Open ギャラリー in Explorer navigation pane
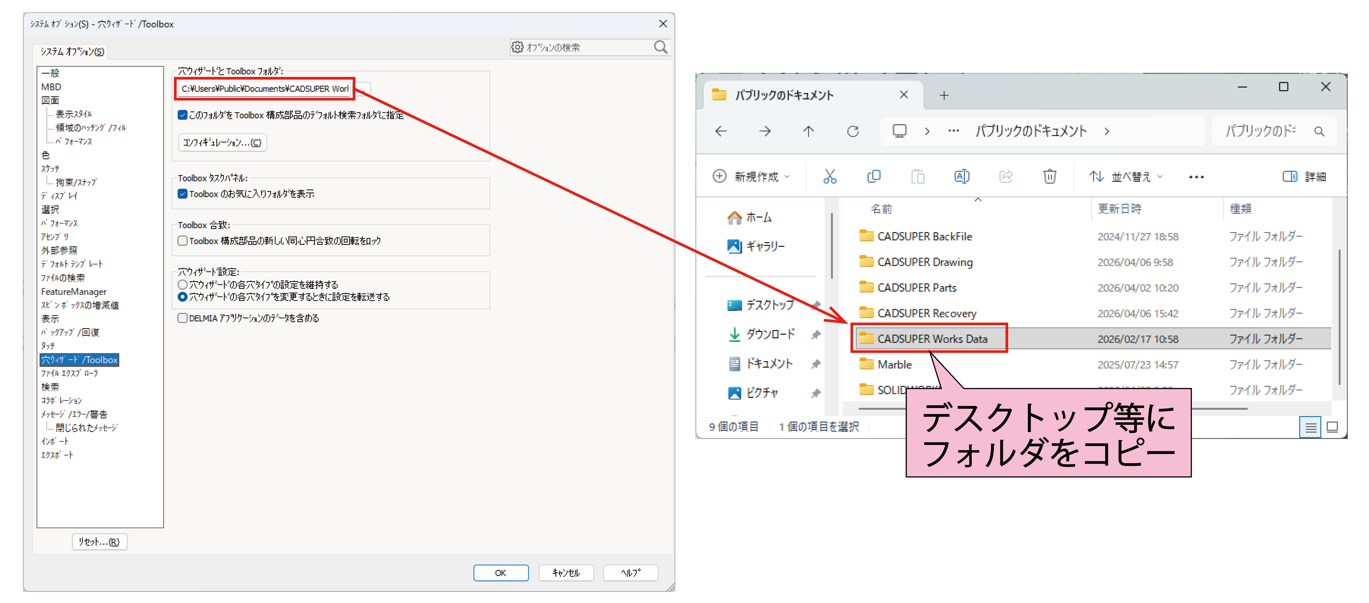Image resolution: width=1369 pixels, height=603 pixels. [x=756, y=246]
